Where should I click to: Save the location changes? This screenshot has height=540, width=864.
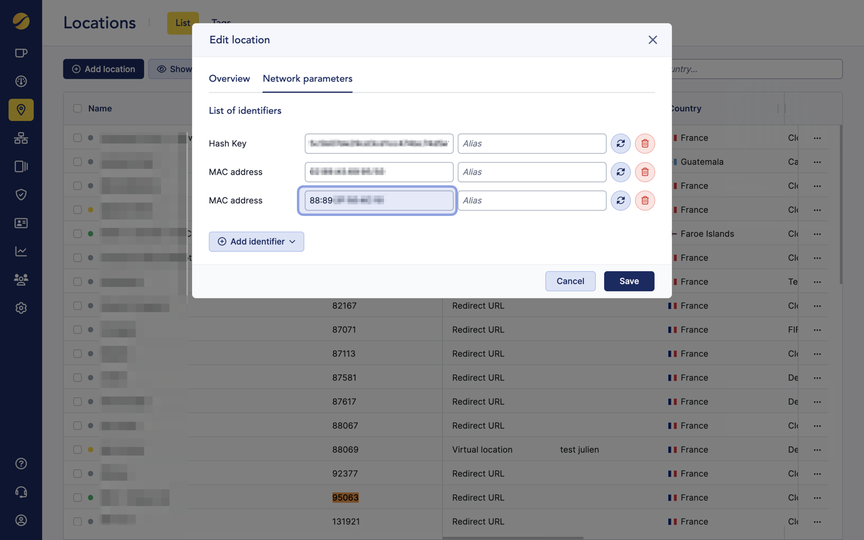coord(629,281)
